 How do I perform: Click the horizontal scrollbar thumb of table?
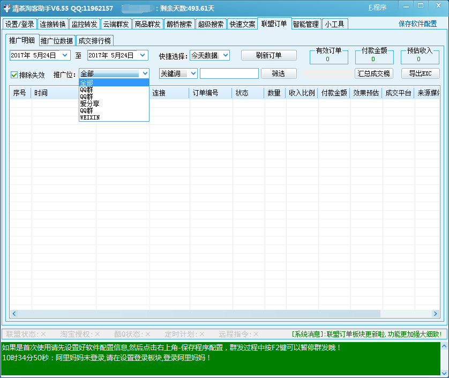click(199, 314)
